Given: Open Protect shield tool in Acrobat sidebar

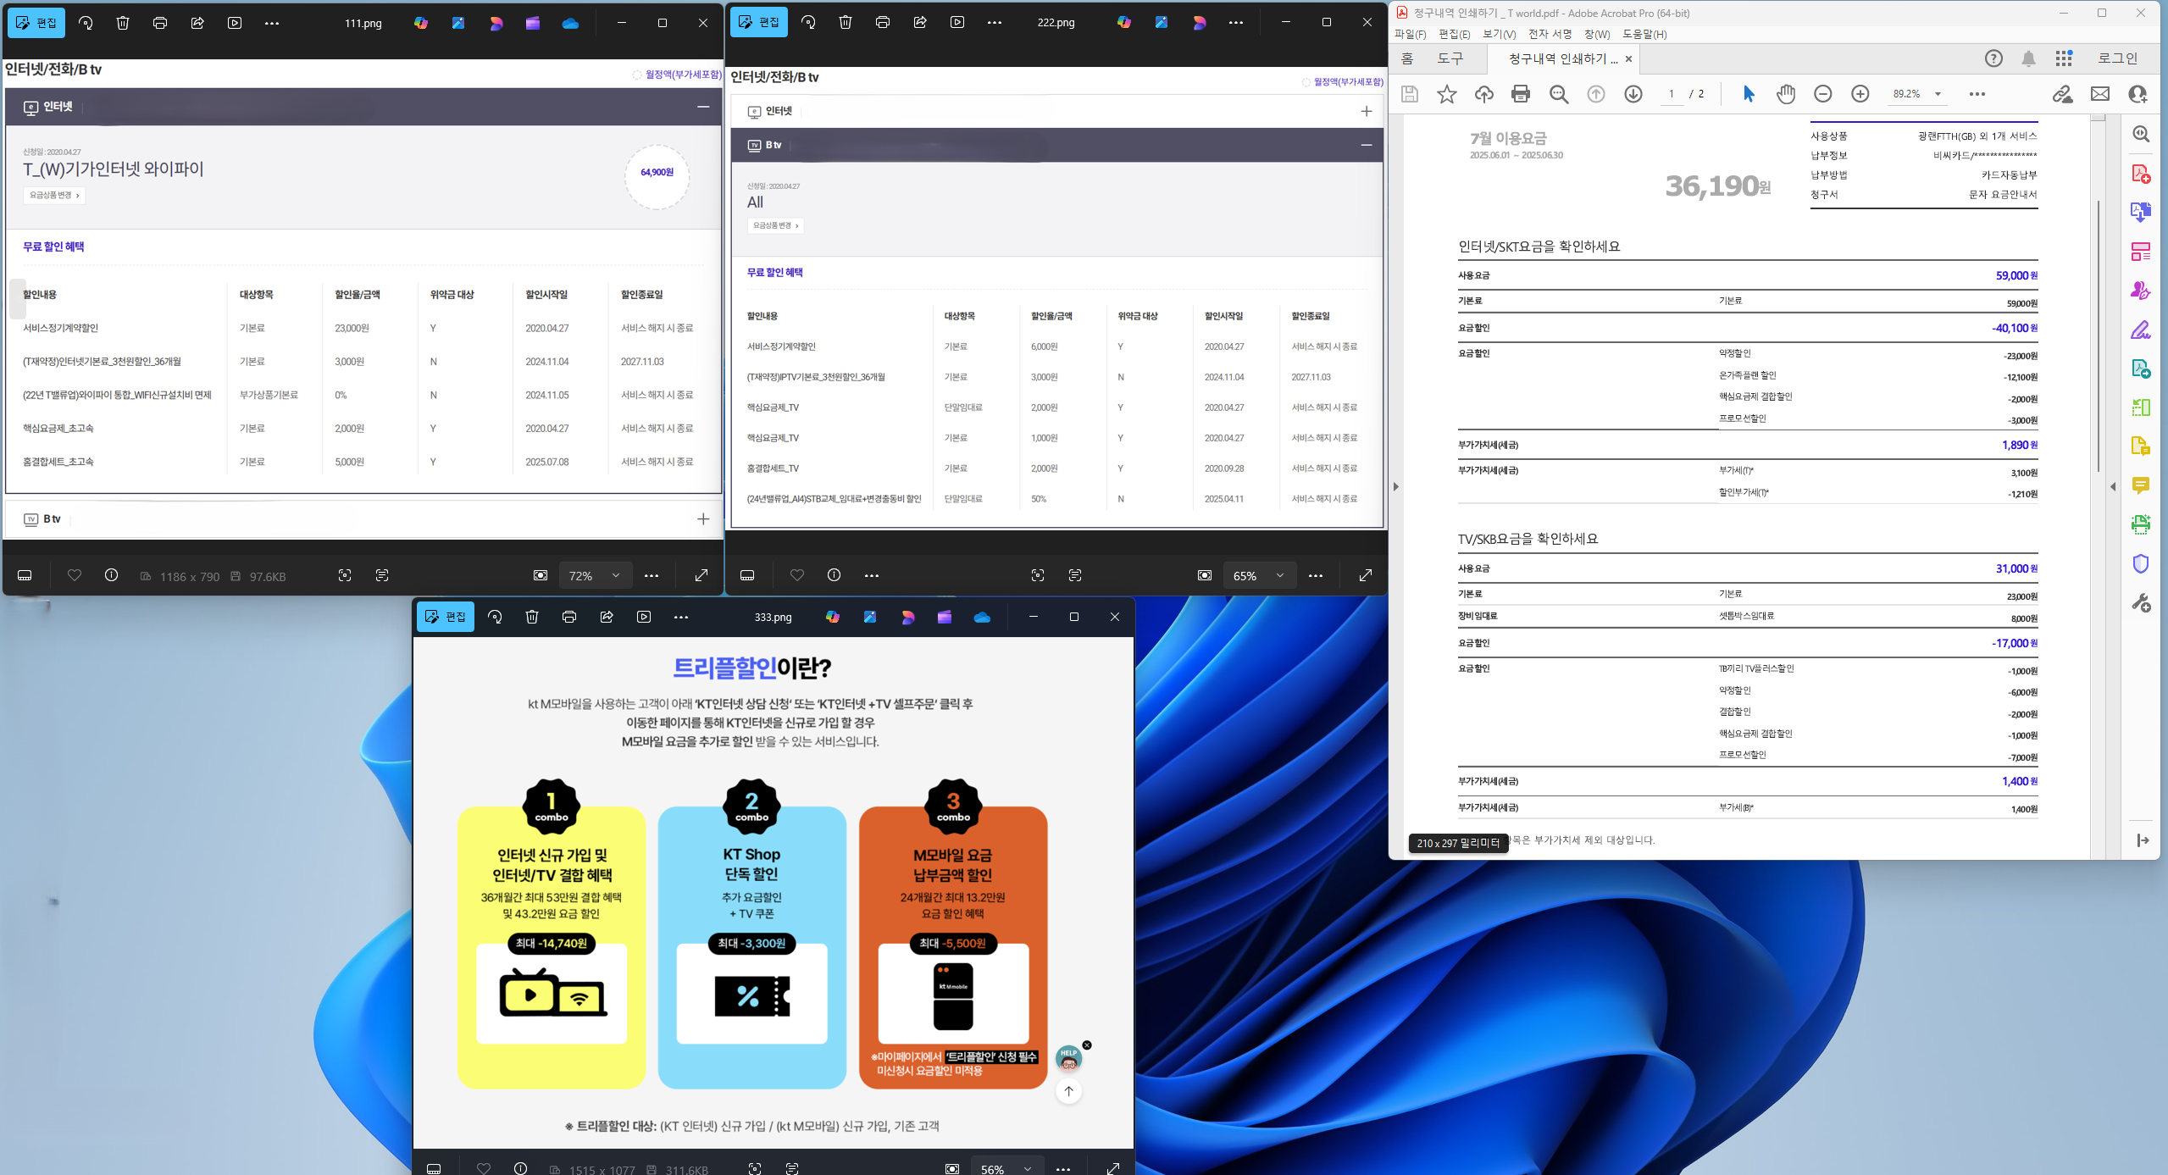Looking at the screenshot, I should click(2141, 564).
